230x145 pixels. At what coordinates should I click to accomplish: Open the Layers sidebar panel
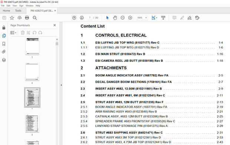click(x=4, y=60)
